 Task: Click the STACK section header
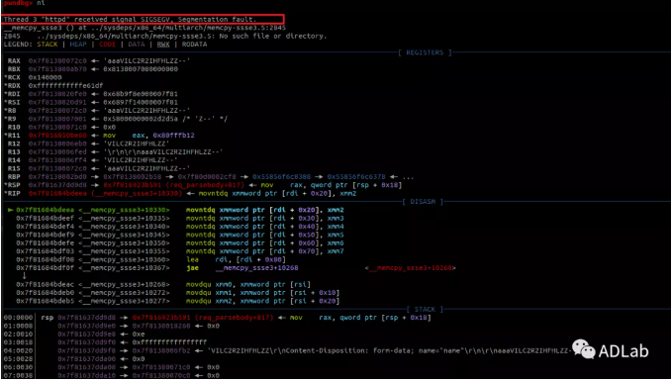[x=425, y=309]
